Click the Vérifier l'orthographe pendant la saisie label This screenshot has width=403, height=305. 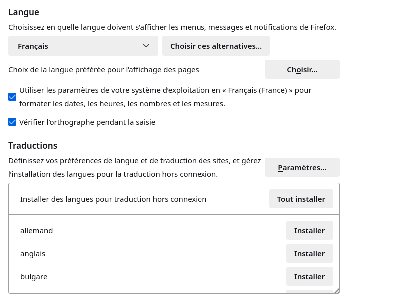pos(87,122)
